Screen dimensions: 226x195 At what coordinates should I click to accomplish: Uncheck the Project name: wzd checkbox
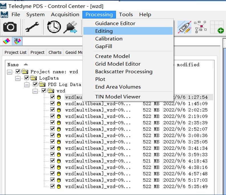tap(18, 72)
